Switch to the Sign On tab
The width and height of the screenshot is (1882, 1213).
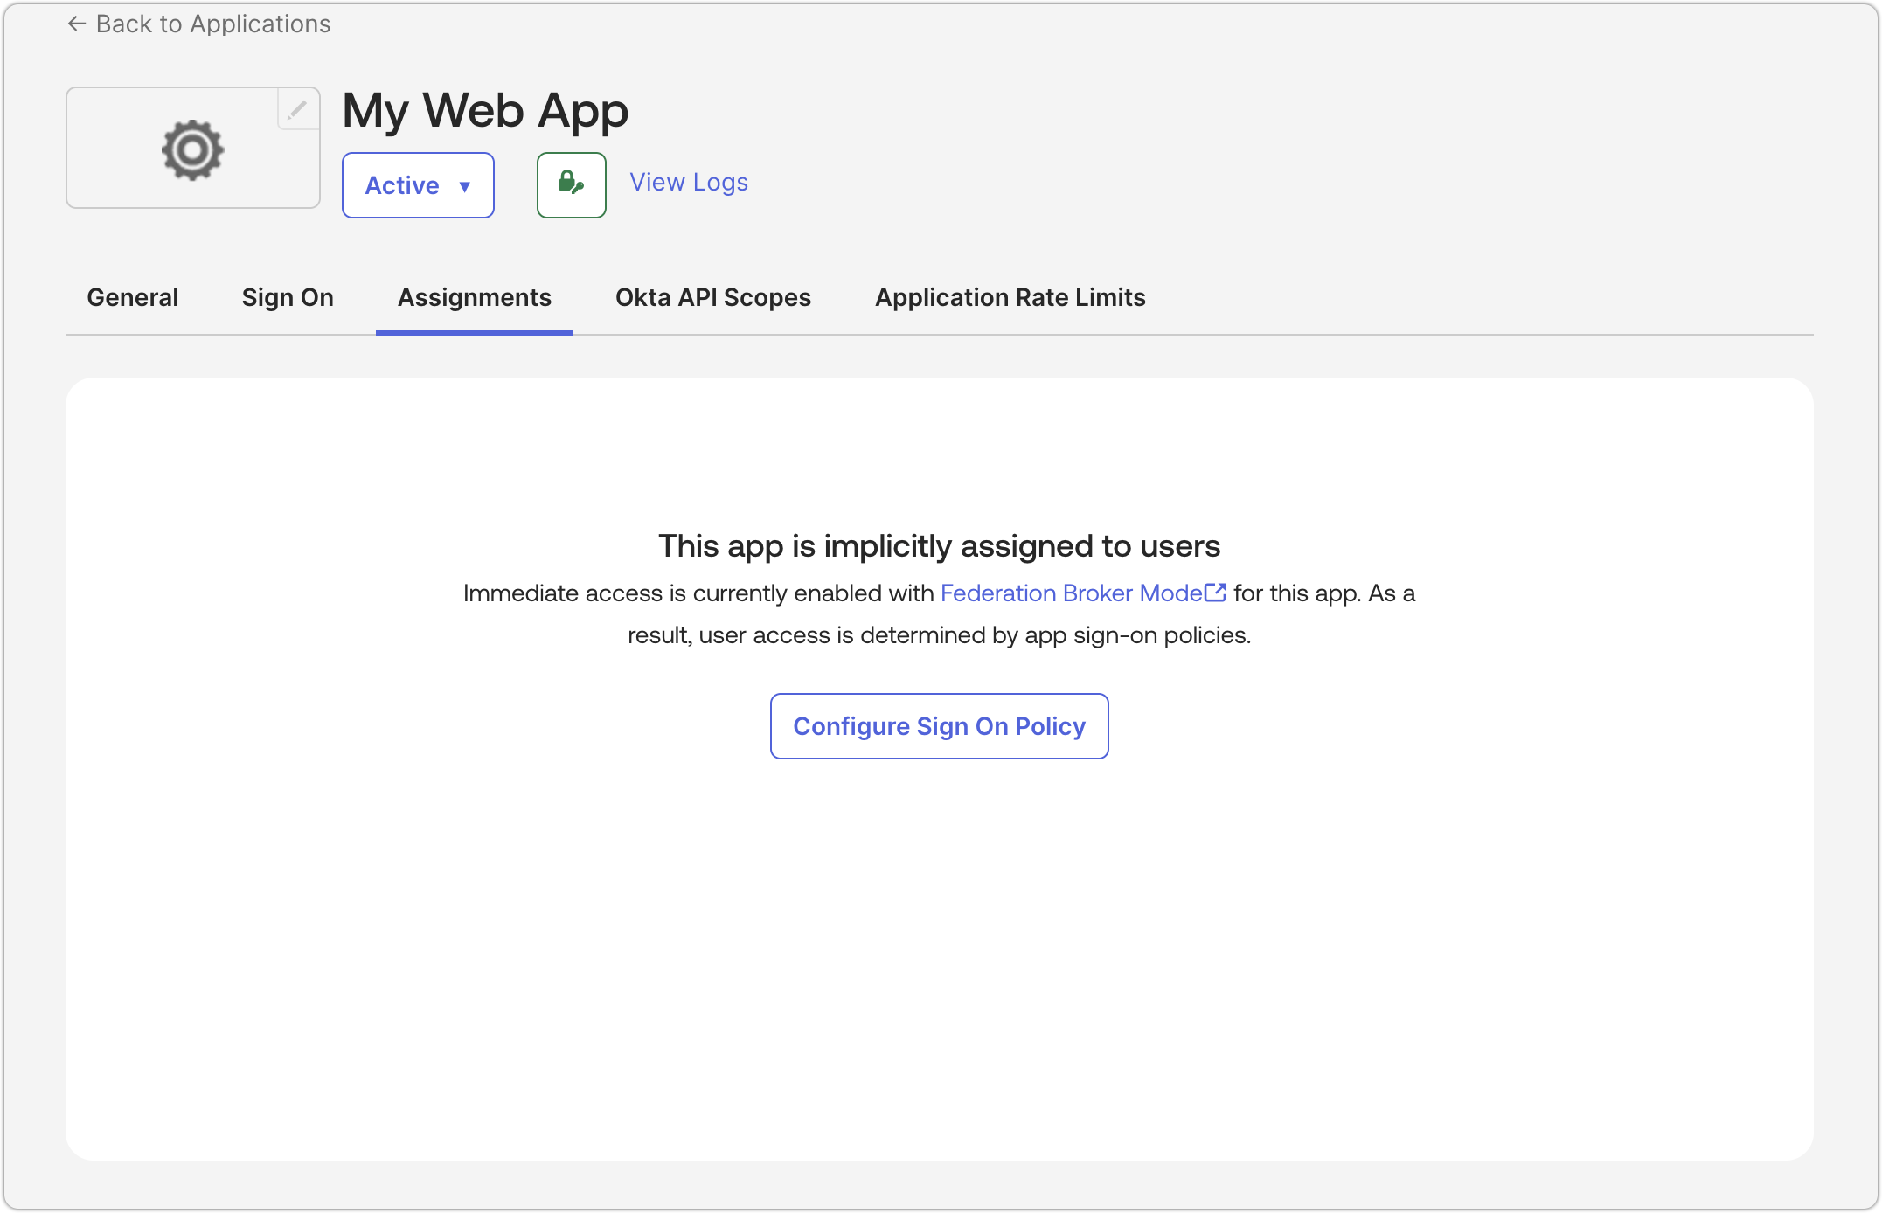pyautogui.click(x=288, y=297)
